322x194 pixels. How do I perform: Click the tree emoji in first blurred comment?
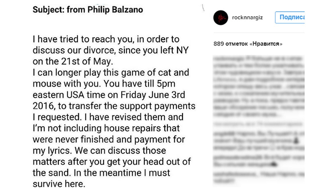pyautogui.click(x=296, y=141)
